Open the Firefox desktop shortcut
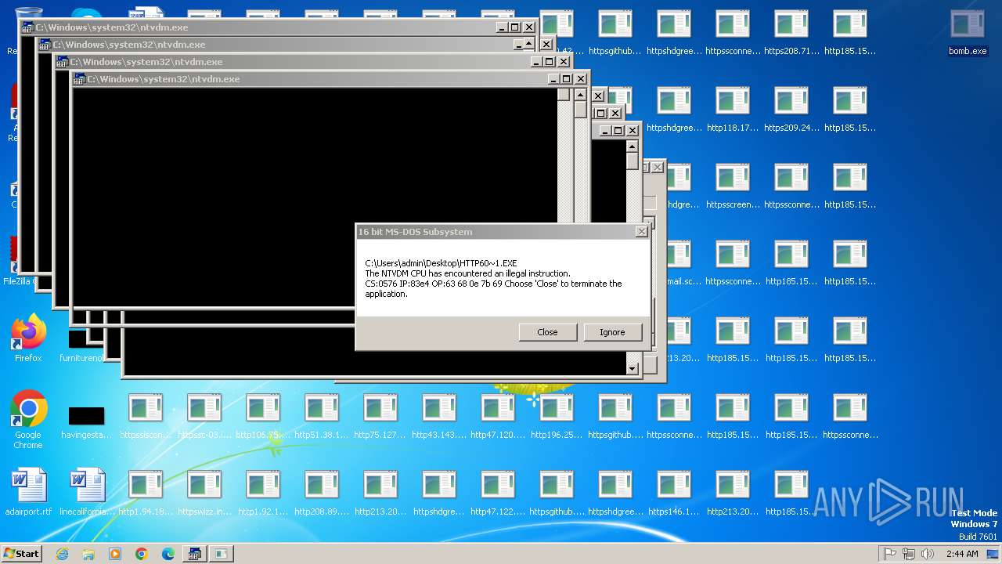The width and height of the screenshot is (1002, 564). click(28, 338)
